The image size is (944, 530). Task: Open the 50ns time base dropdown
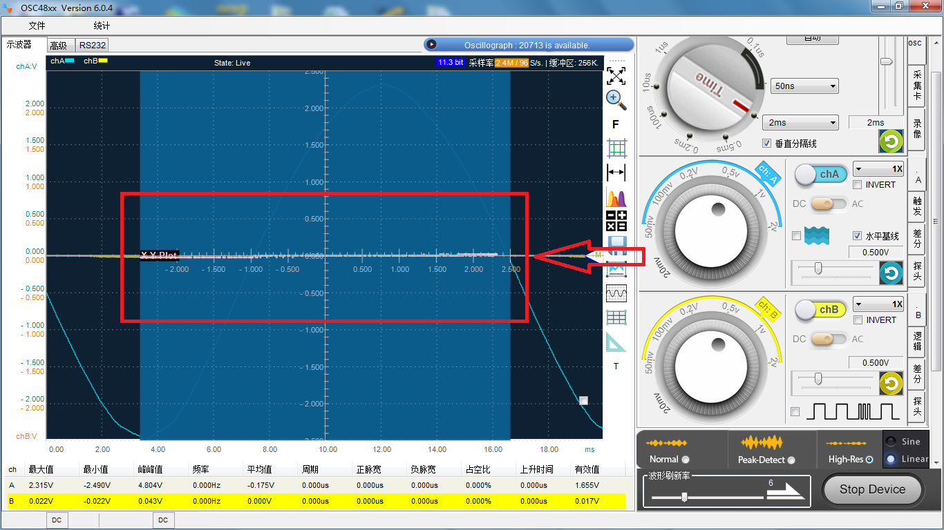tap(804, 86)
